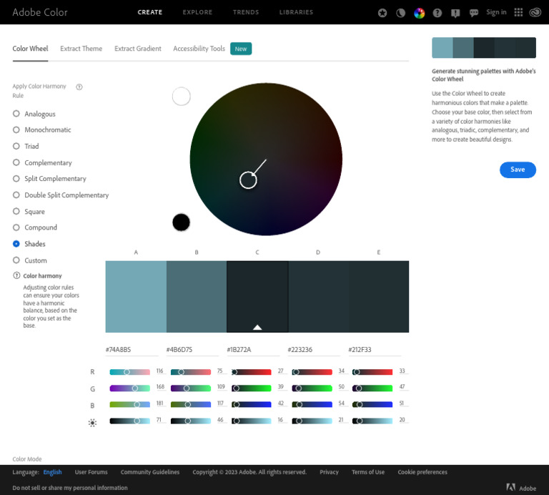Open User Forums link
The height and width of the screenshot is (495, 549).
point(91,472)
